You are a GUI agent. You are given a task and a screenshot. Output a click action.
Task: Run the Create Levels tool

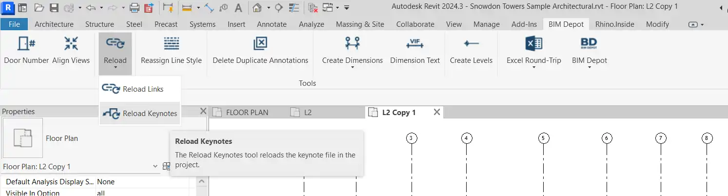pyautogui.click(x=471, y=51)
